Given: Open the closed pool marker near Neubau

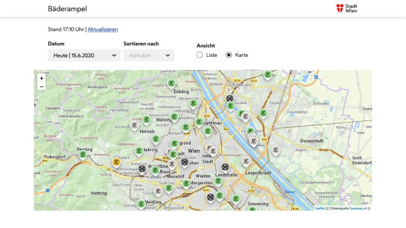Looking at the screenshot, I should click(x=184, y=163).
